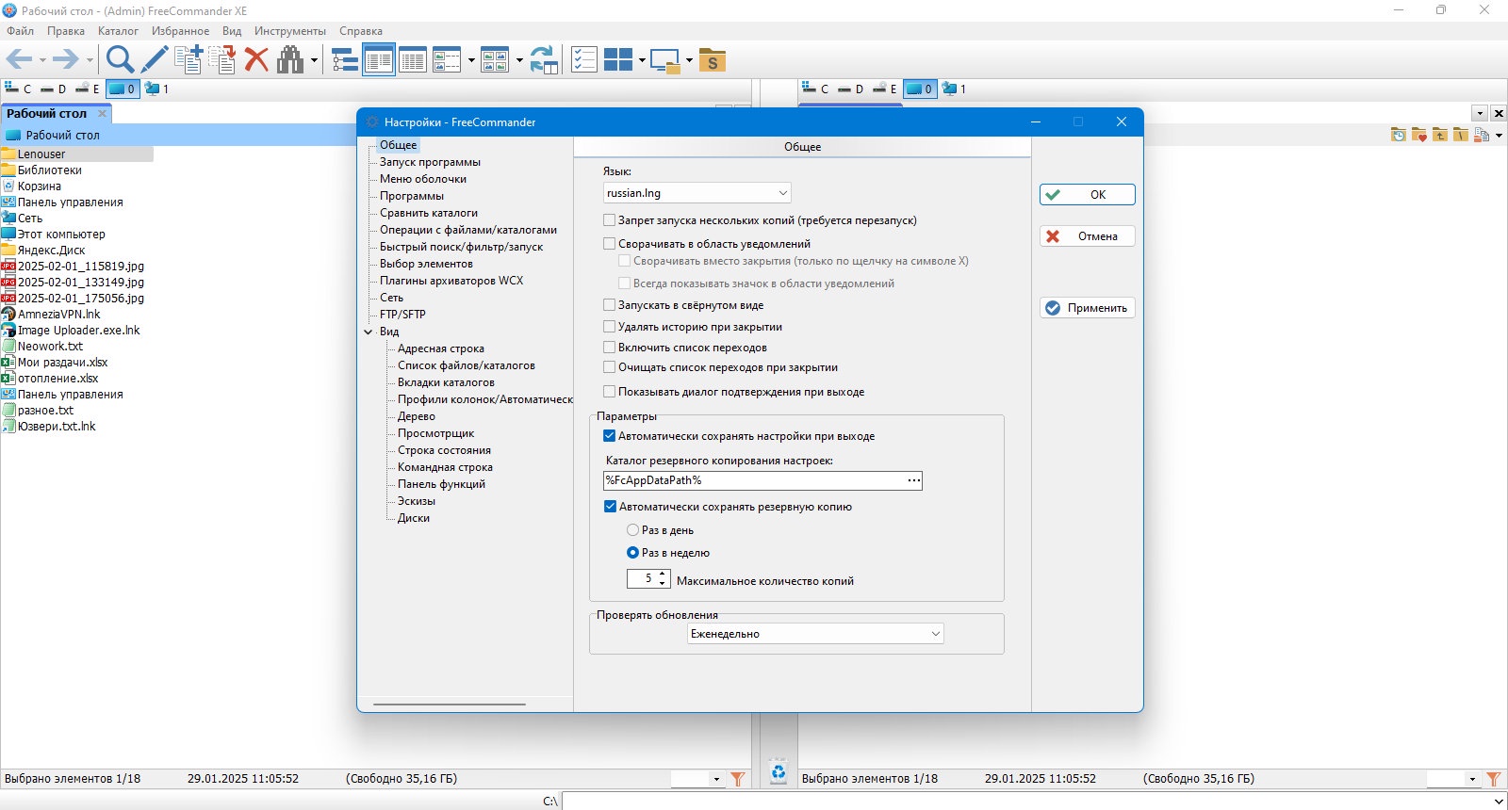Click the red X delete icon
1508x810 pixels.
[256, 60]
